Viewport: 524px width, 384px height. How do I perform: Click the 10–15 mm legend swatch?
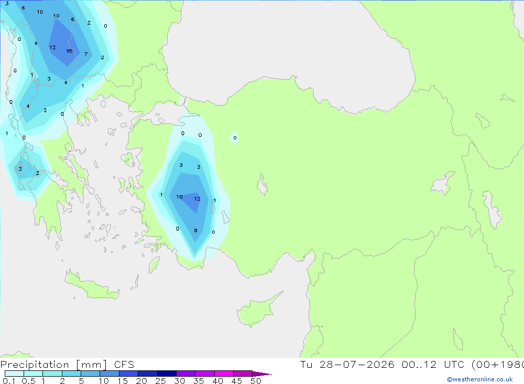point(110,374)
